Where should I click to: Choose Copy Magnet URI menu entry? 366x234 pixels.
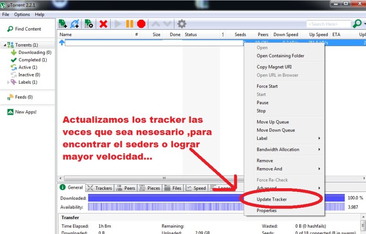point(274,67)
